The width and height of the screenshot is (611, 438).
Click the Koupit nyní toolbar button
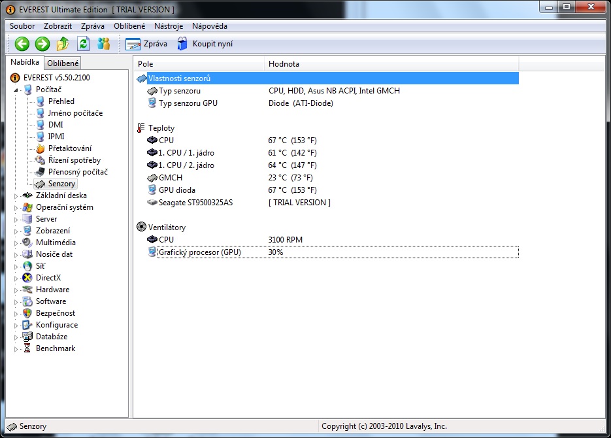click(x=205, y=44)
